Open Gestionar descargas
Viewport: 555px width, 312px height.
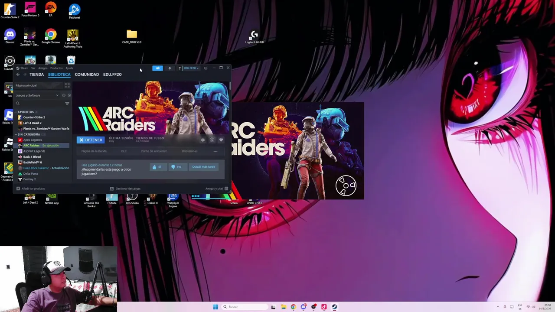(125, 188)
